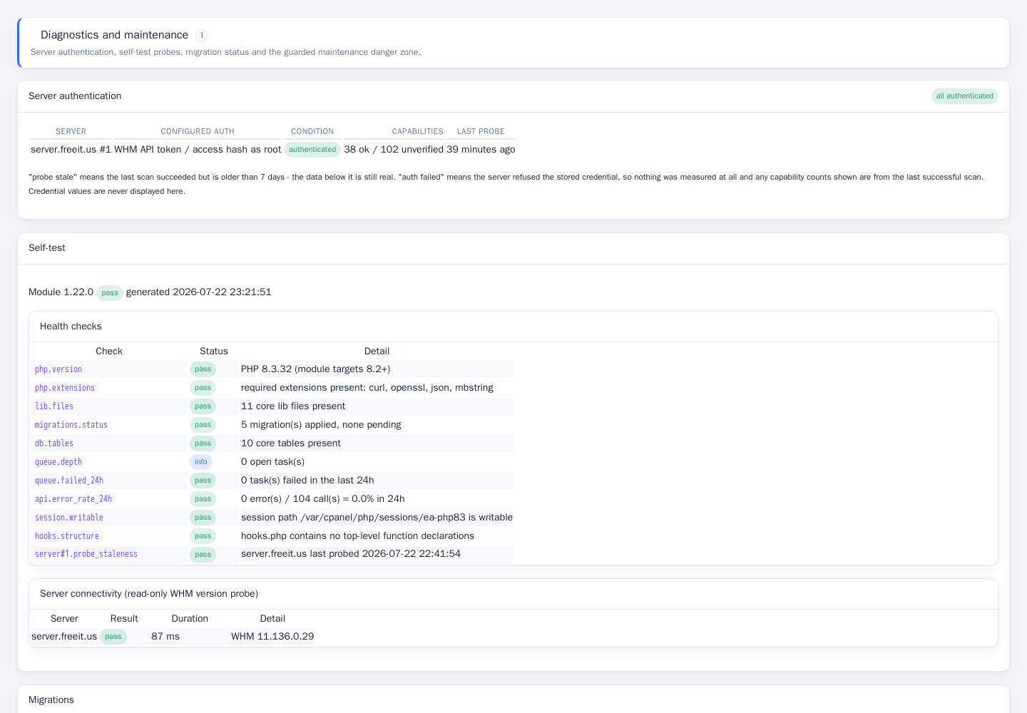Image resolution: width=1027 pixels, height=713 pixels.
Task: Select the SERVER column header
Action: point(71,131)
